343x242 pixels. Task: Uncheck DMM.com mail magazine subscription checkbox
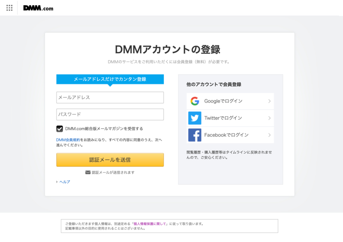point(60,129)
